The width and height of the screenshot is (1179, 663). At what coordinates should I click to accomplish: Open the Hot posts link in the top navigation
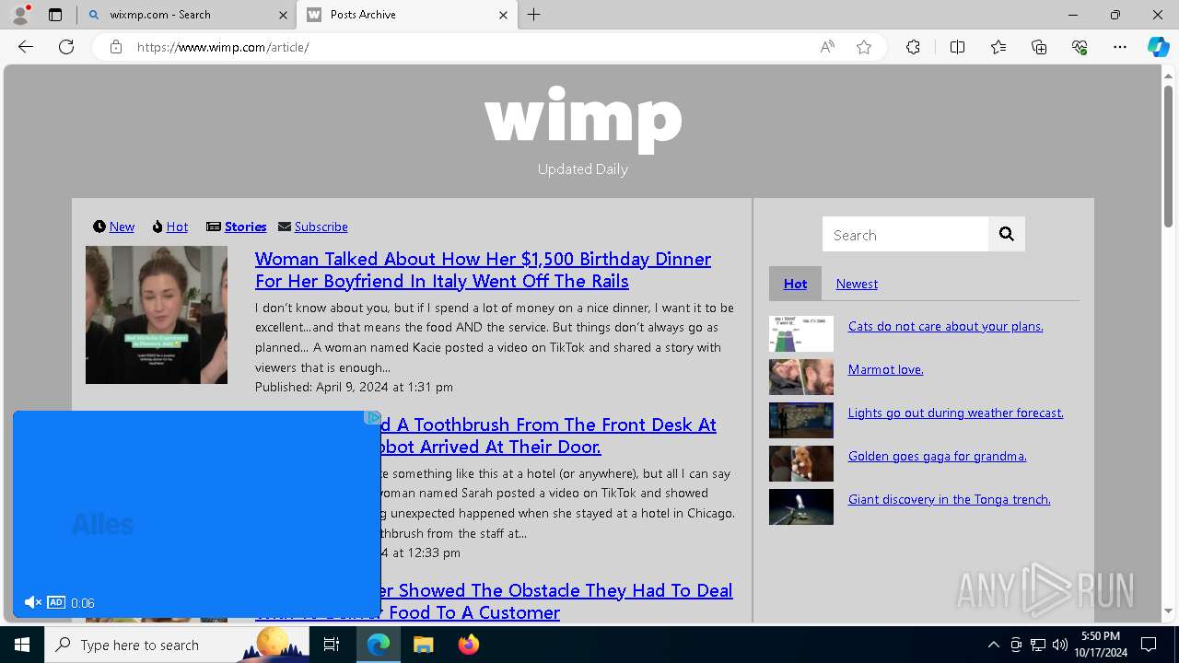coord(177,227)
